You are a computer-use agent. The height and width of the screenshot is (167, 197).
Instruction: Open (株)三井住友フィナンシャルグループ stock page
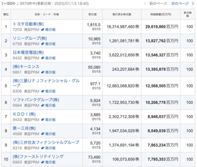[46, 143]
